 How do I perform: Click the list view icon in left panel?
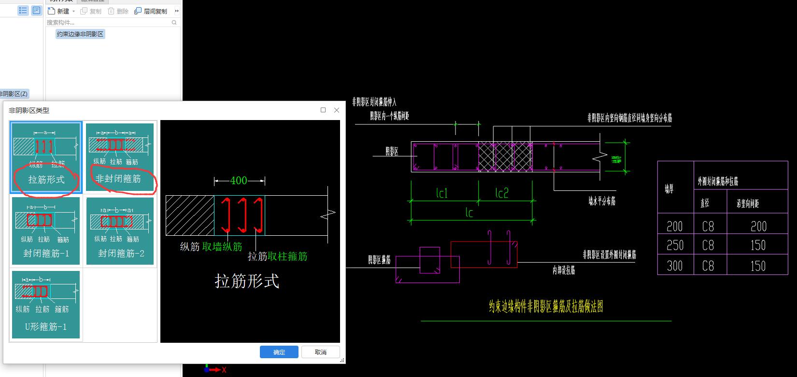[x=23, y=10]
